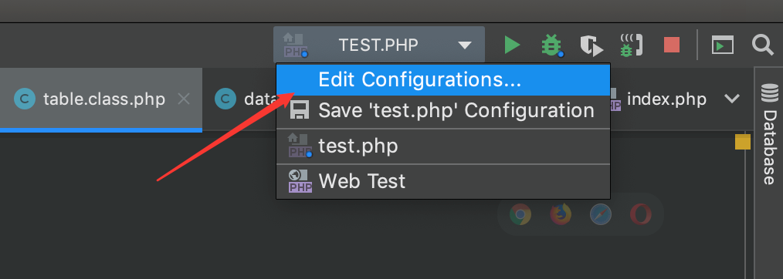Image resolution: width=783 pixels, height=279 pixels.
Task: Open preview in Opera browser
Action: [641, 215]
